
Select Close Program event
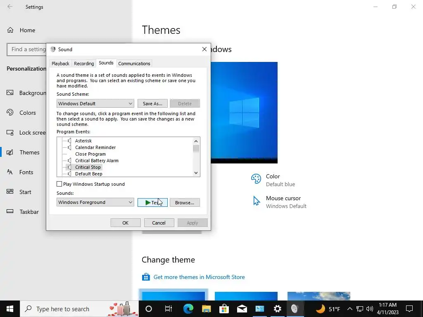point(90,154)
